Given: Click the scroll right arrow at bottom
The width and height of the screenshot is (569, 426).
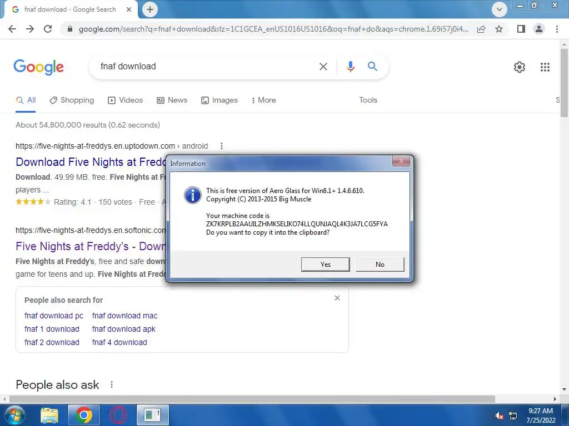Looking at the screenshot, I should (x=555, y=399).
